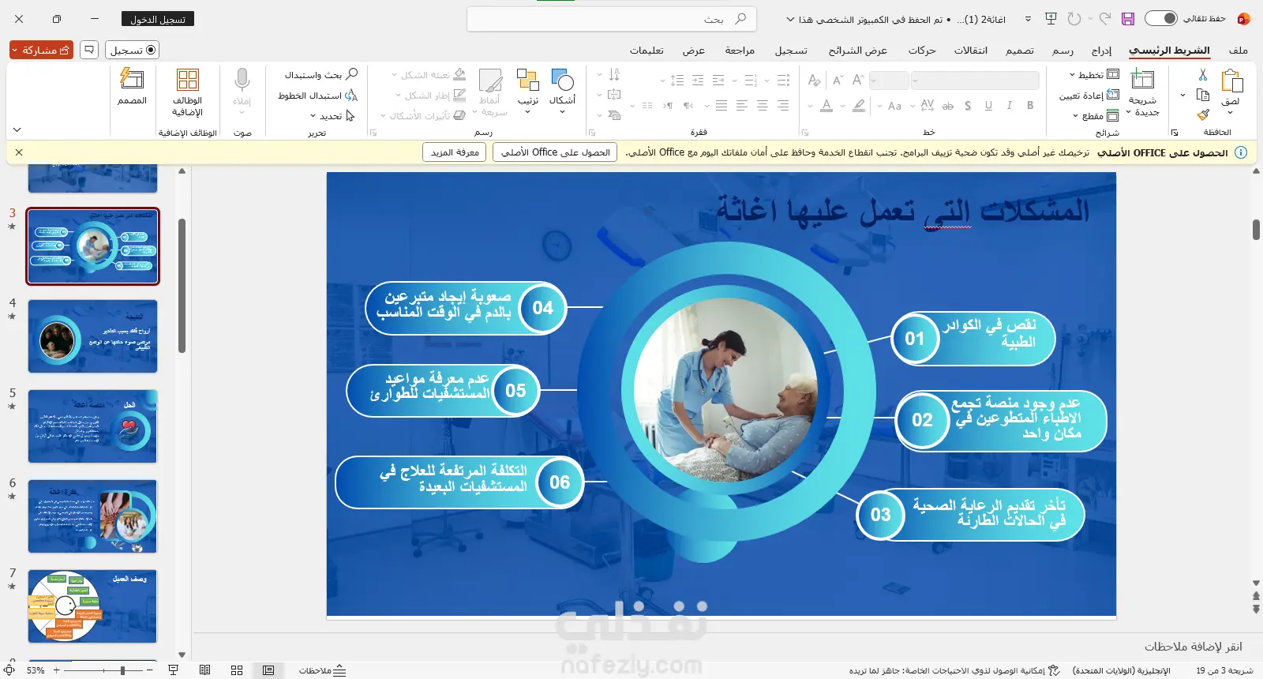The height and width of the screenshot is (679, 1263).
Task: Collapse the ribbon with the chevron
Action: pyautogui.click(x=17, y=129)
